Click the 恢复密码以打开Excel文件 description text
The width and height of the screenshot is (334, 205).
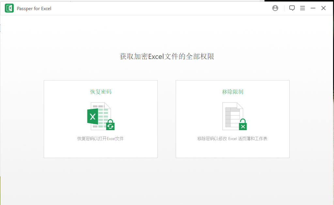point(100,138)
